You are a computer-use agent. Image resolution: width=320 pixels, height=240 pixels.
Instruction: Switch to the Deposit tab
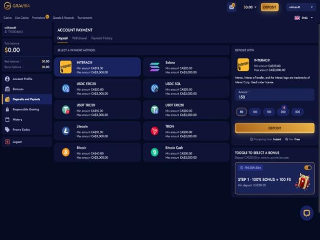tap(63, 38)
